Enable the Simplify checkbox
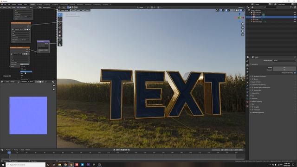The height and width of the screenshot is (167, 297). pyautogui.click(x=252, y=107)
